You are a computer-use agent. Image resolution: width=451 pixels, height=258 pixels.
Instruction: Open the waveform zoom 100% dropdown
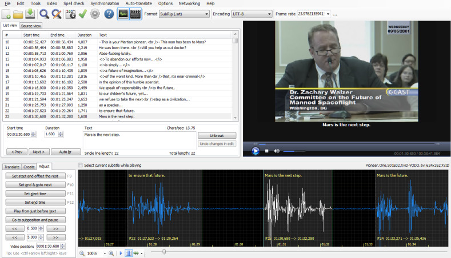[105, 253]
